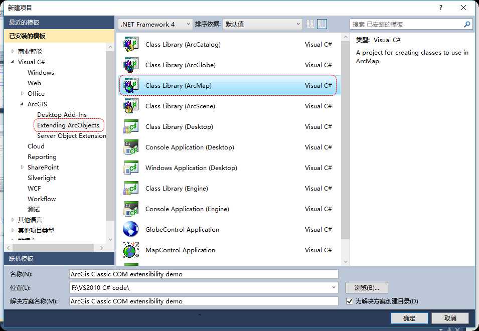479x331 pixels.
Task: Select Extending ArcObjects tree item
Action: coord(68,125)
